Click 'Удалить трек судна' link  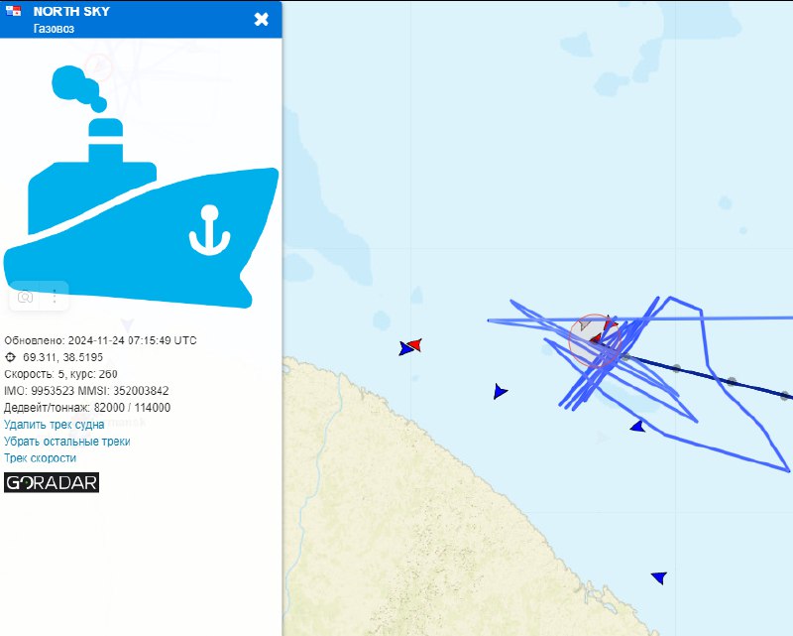[55, 425]
